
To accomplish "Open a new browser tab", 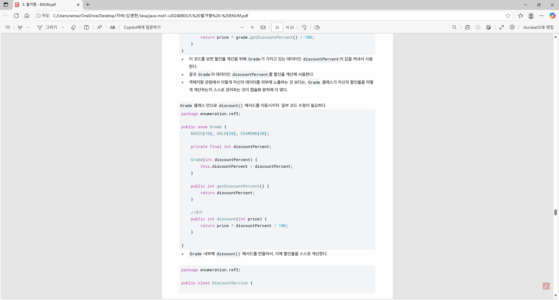I will tap(88, 5).
